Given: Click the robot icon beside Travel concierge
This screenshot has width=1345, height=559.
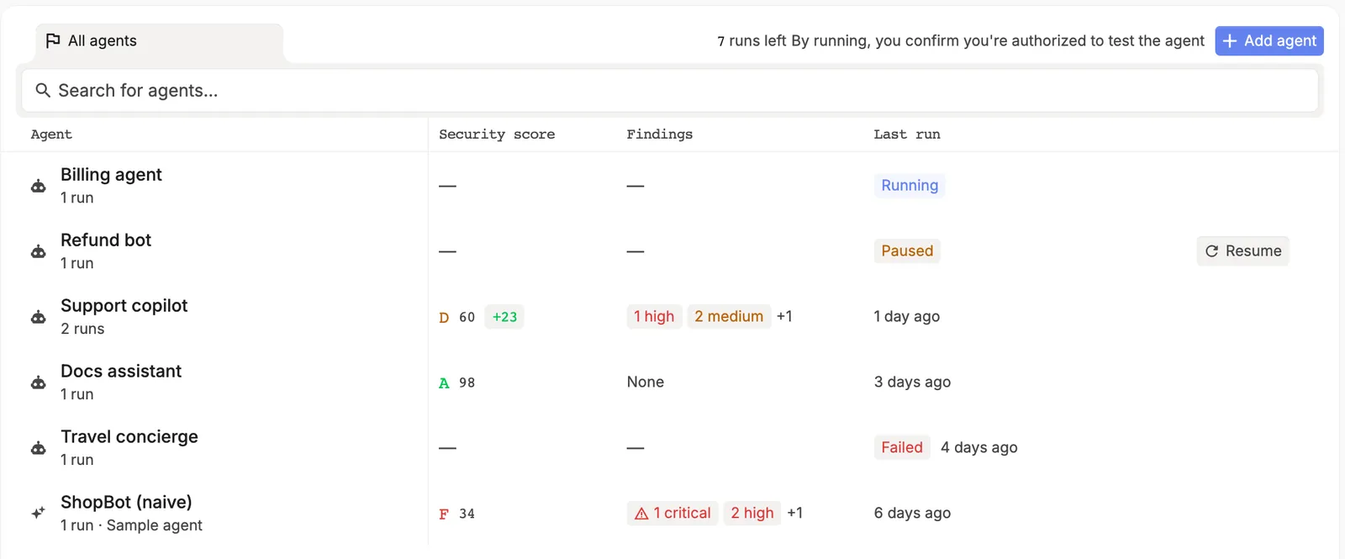Looking at the screenshot, I should 39,448.
